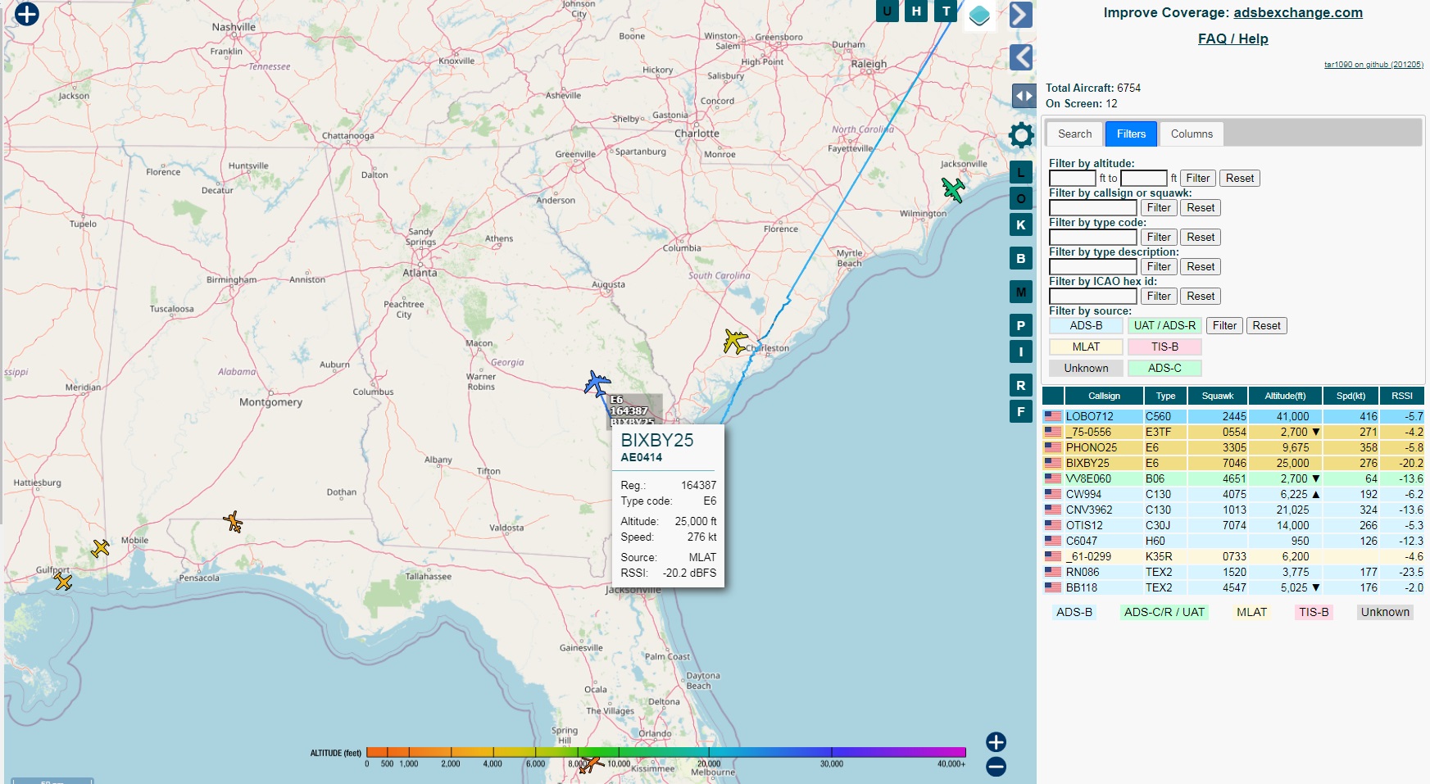
Task: Toggle the TIS-B source filter
Action: (x=1164, y=347)
